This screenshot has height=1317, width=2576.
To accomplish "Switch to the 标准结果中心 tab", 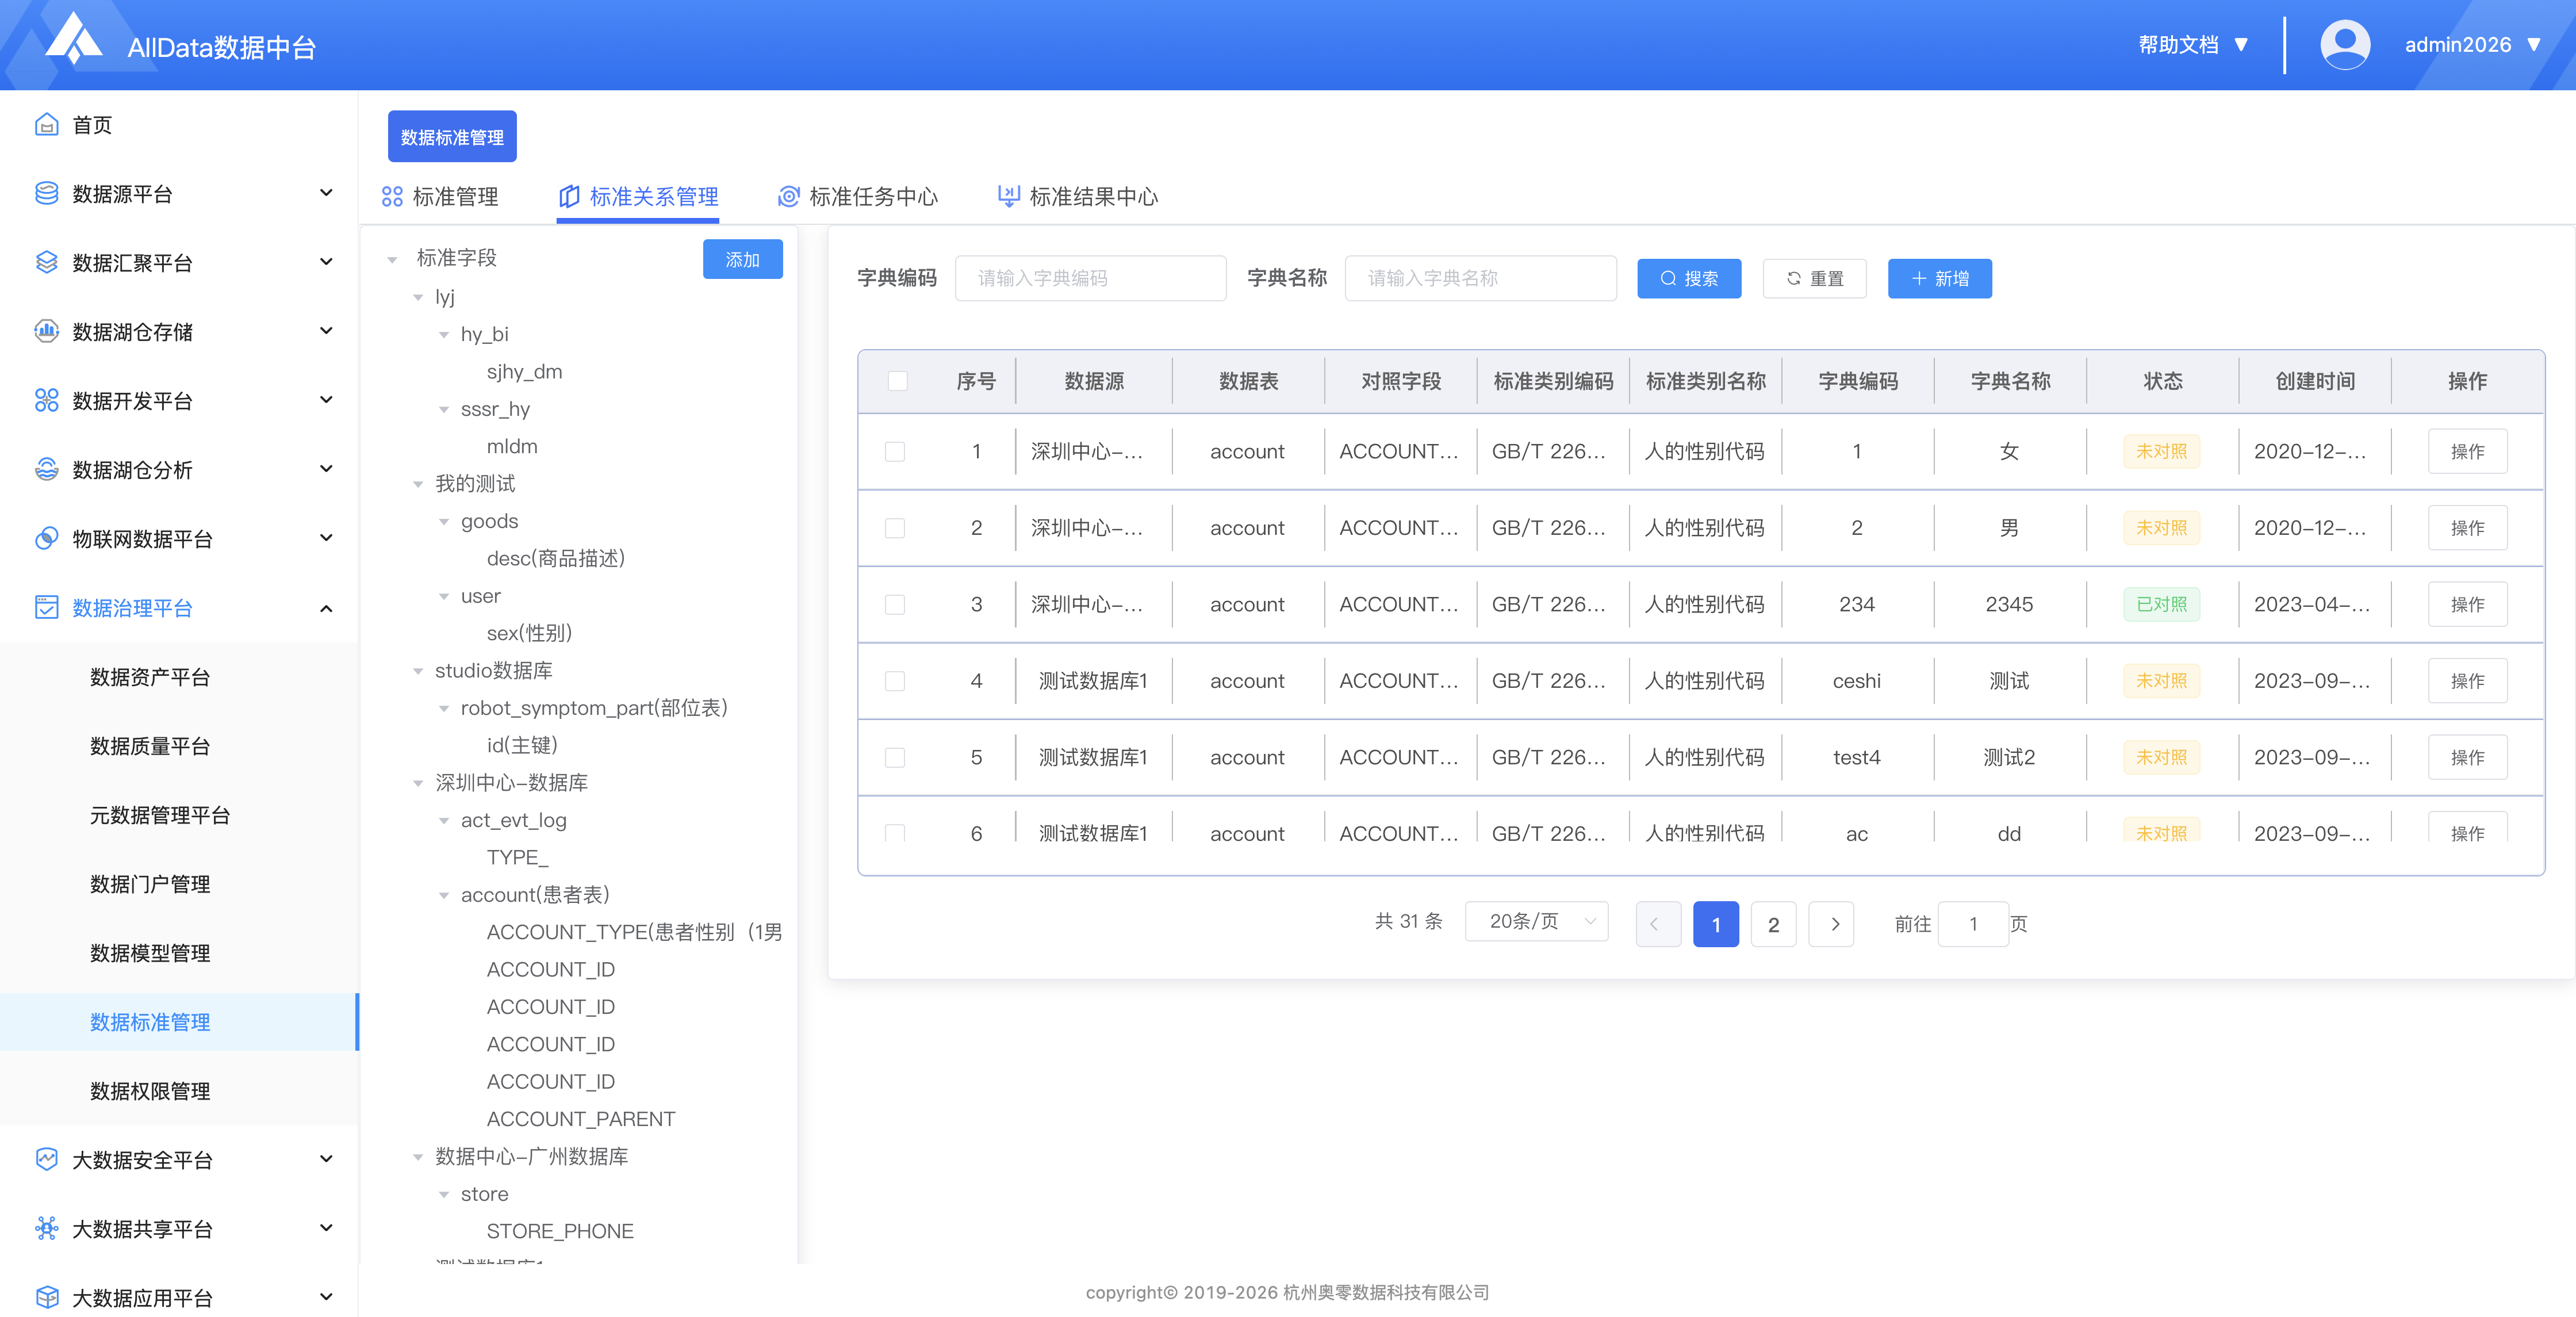I will coord(1078,196).
